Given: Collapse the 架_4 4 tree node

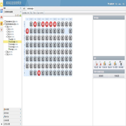Looking at the screenshot, I should tap(6, 37).
